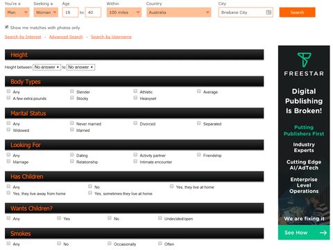Check 'Yes, they live away from home'
This screenshot has height=250, width=333.
[8, 192]
